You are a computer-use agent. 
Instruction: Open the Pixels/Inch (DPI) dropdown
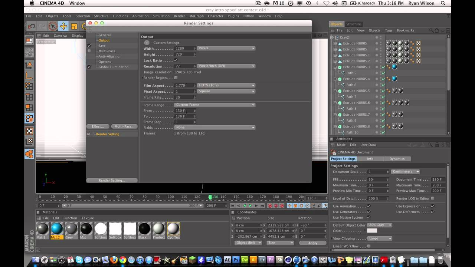(x=226, y=66)
